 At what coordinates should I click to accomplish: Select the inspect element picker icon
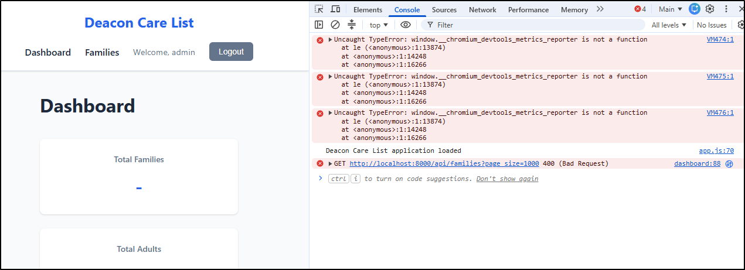319,9
